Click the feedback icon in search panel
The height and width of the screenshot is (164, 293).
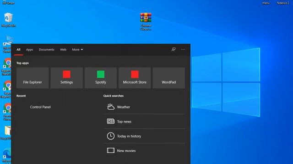click(174, 50)
